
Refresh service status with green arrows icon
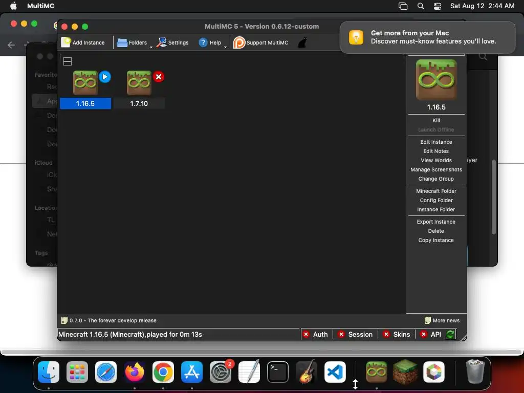click(450, 334)
